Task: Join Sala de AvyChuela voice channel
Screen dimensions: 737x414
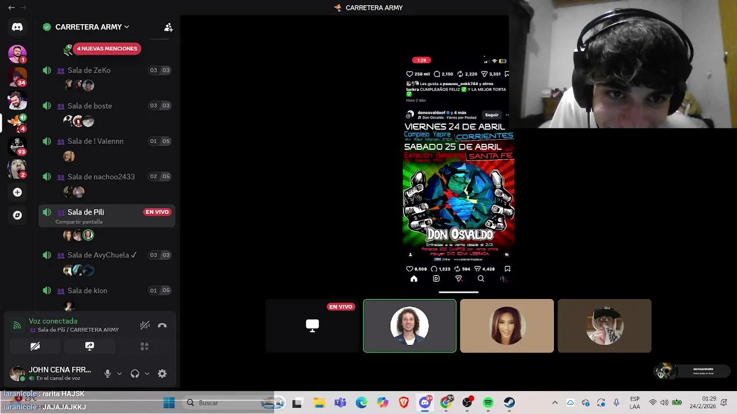Action: (x=107, y=255)
